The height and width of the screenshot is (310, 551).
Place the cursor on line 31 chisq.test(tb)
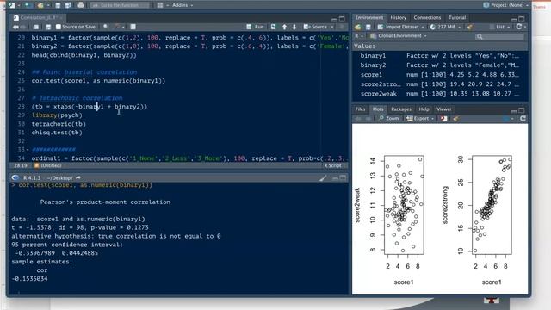coord(57,133)
